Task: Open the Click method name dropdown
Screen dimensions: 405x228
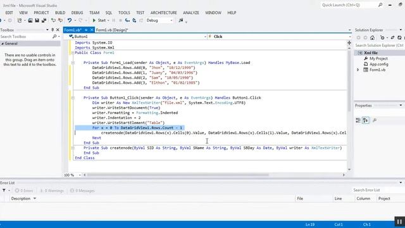Action: pos(350,37)
